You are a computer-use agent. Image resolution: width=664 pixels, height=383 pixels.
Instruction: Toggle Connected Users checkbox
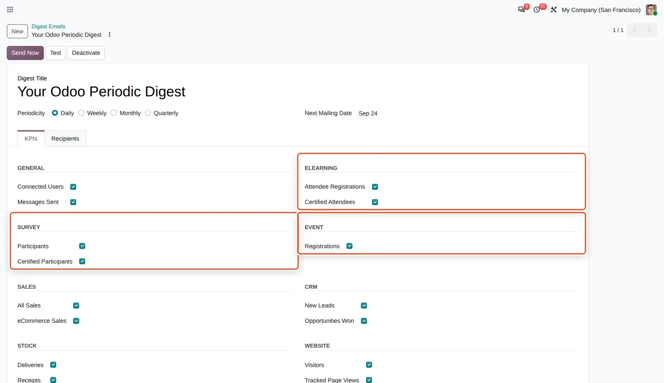pyautogui.click(x=73, y=187)
